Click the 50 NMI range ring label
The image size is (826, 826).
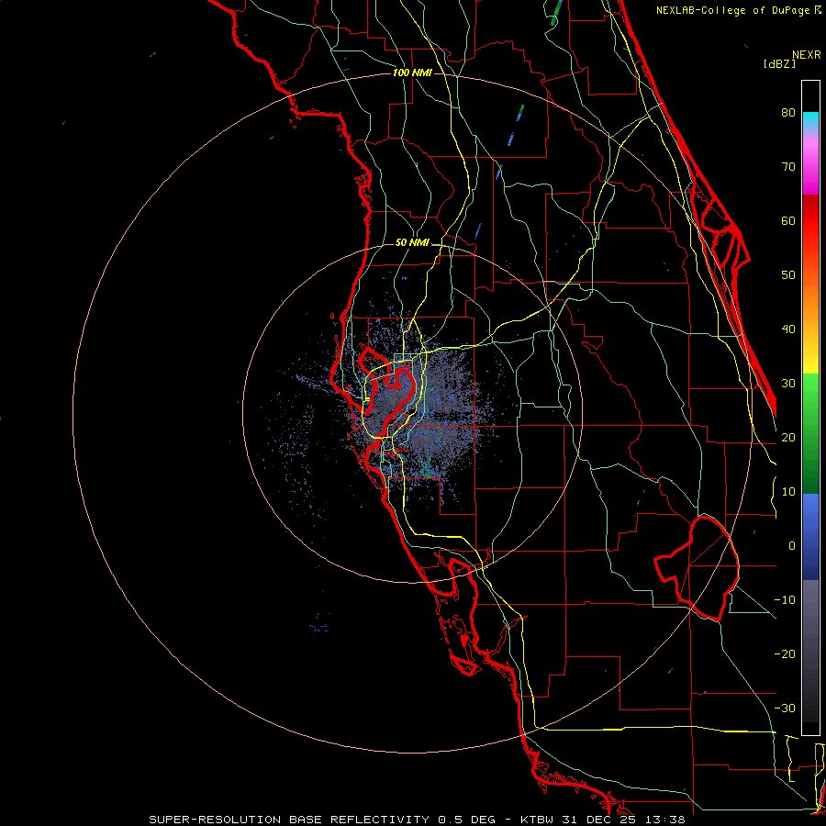pos(412,243)
